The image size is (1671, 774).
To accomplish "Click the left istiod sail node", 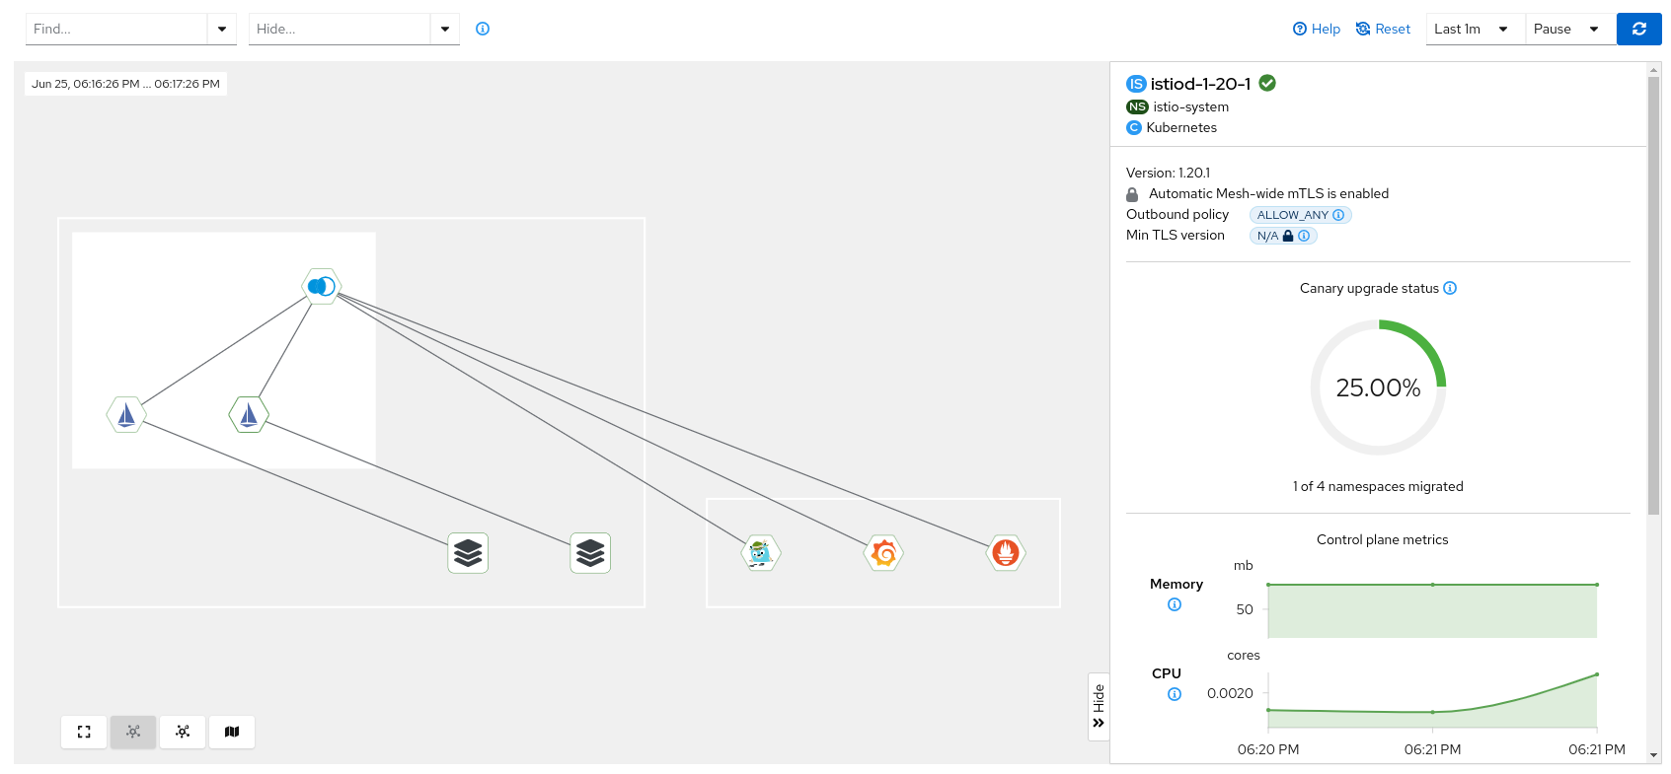I will point(126,415).
